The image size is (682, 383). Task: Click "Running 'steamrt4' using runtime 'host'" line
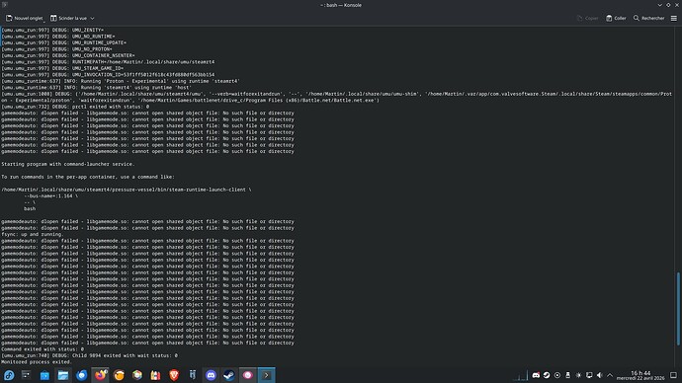(x=96, y=87)
